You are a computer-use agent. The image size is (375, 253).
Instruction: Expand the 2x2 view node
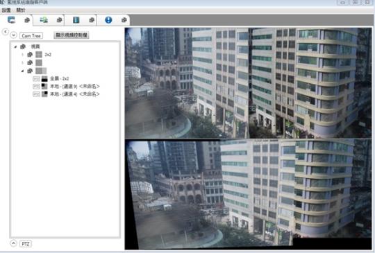coord(22,55)
